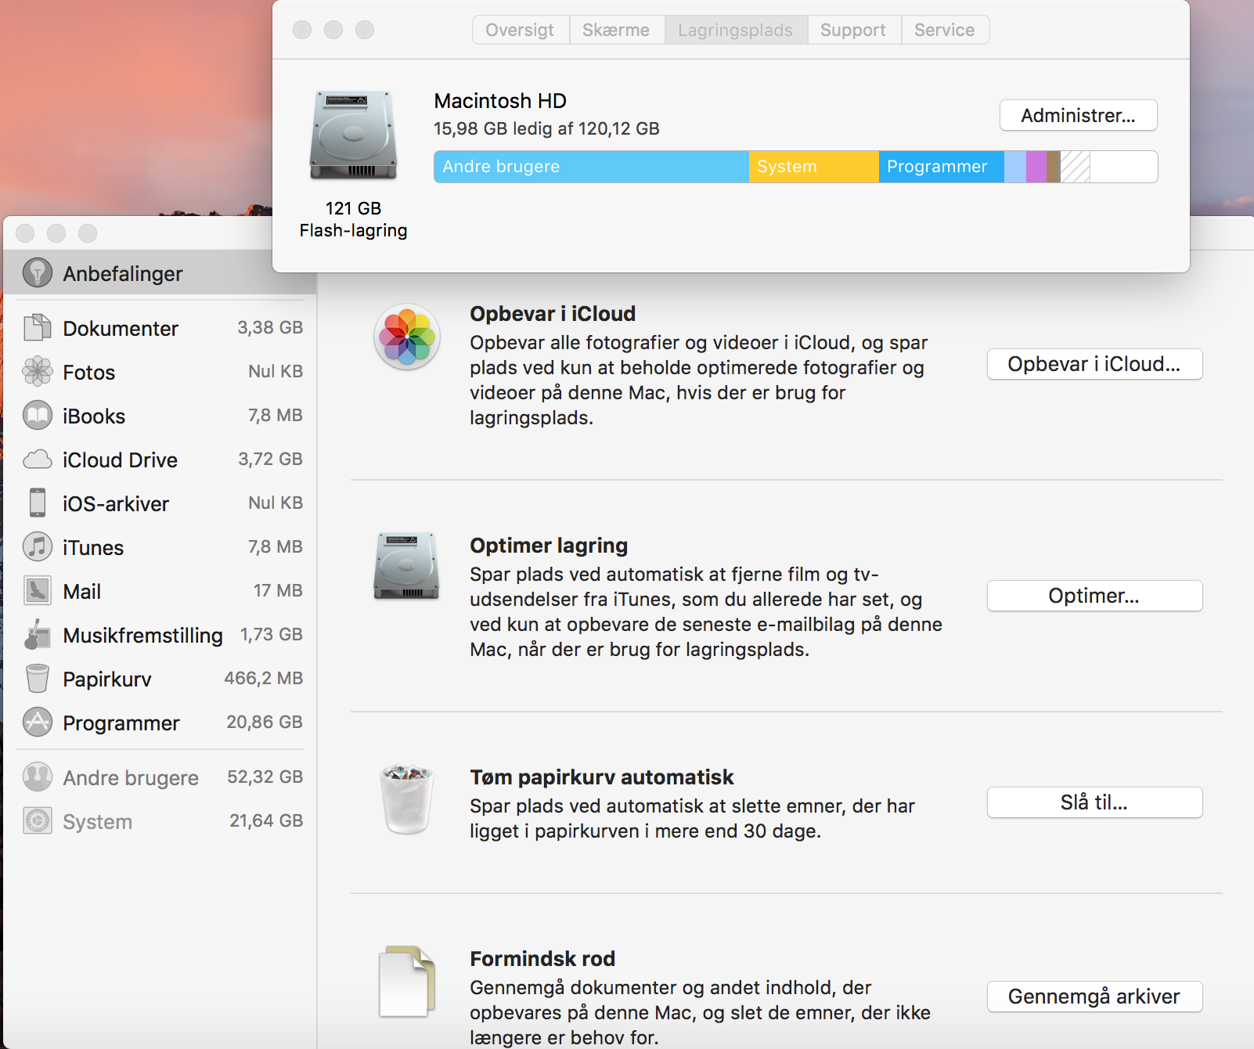Click the Photos icon beside Opbevar i iCloud
This screenshot has width=1254, height=1049.
pyautogui.click(x=407, y=337)
